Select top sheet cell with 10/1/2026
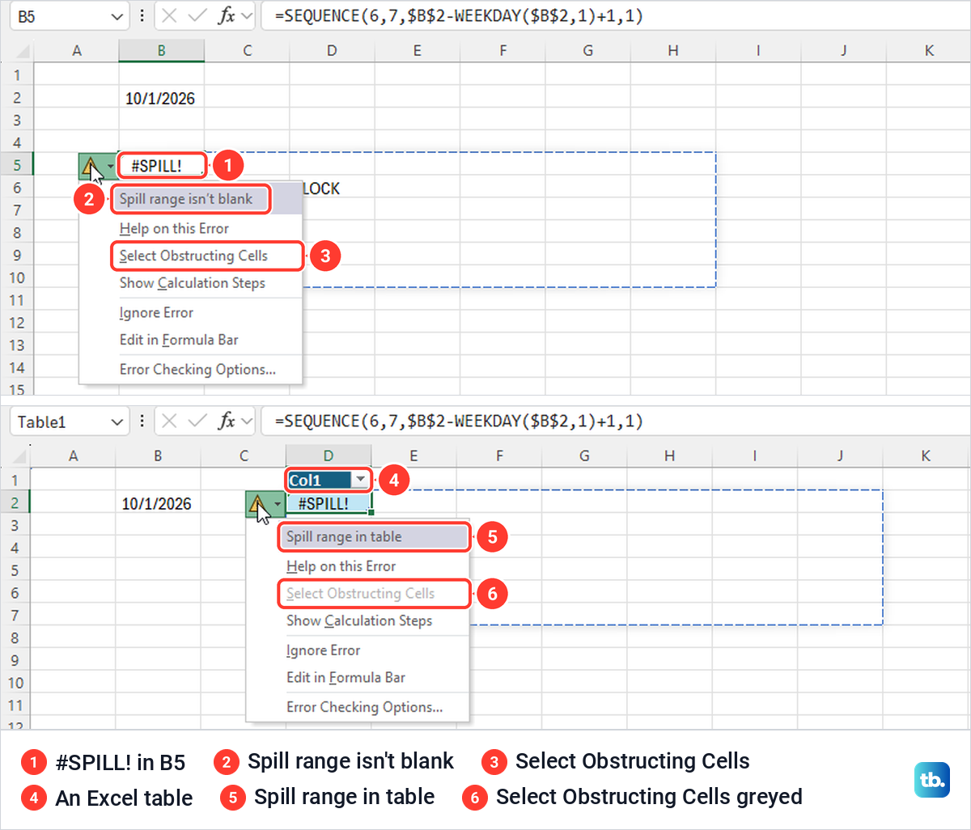 (161, 99)
